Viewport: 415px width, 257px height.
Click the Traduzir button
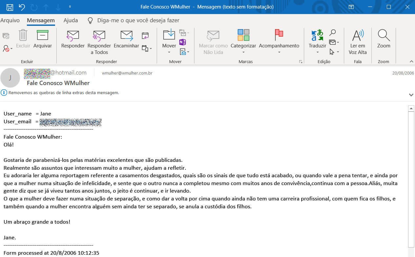pos(317,42)
